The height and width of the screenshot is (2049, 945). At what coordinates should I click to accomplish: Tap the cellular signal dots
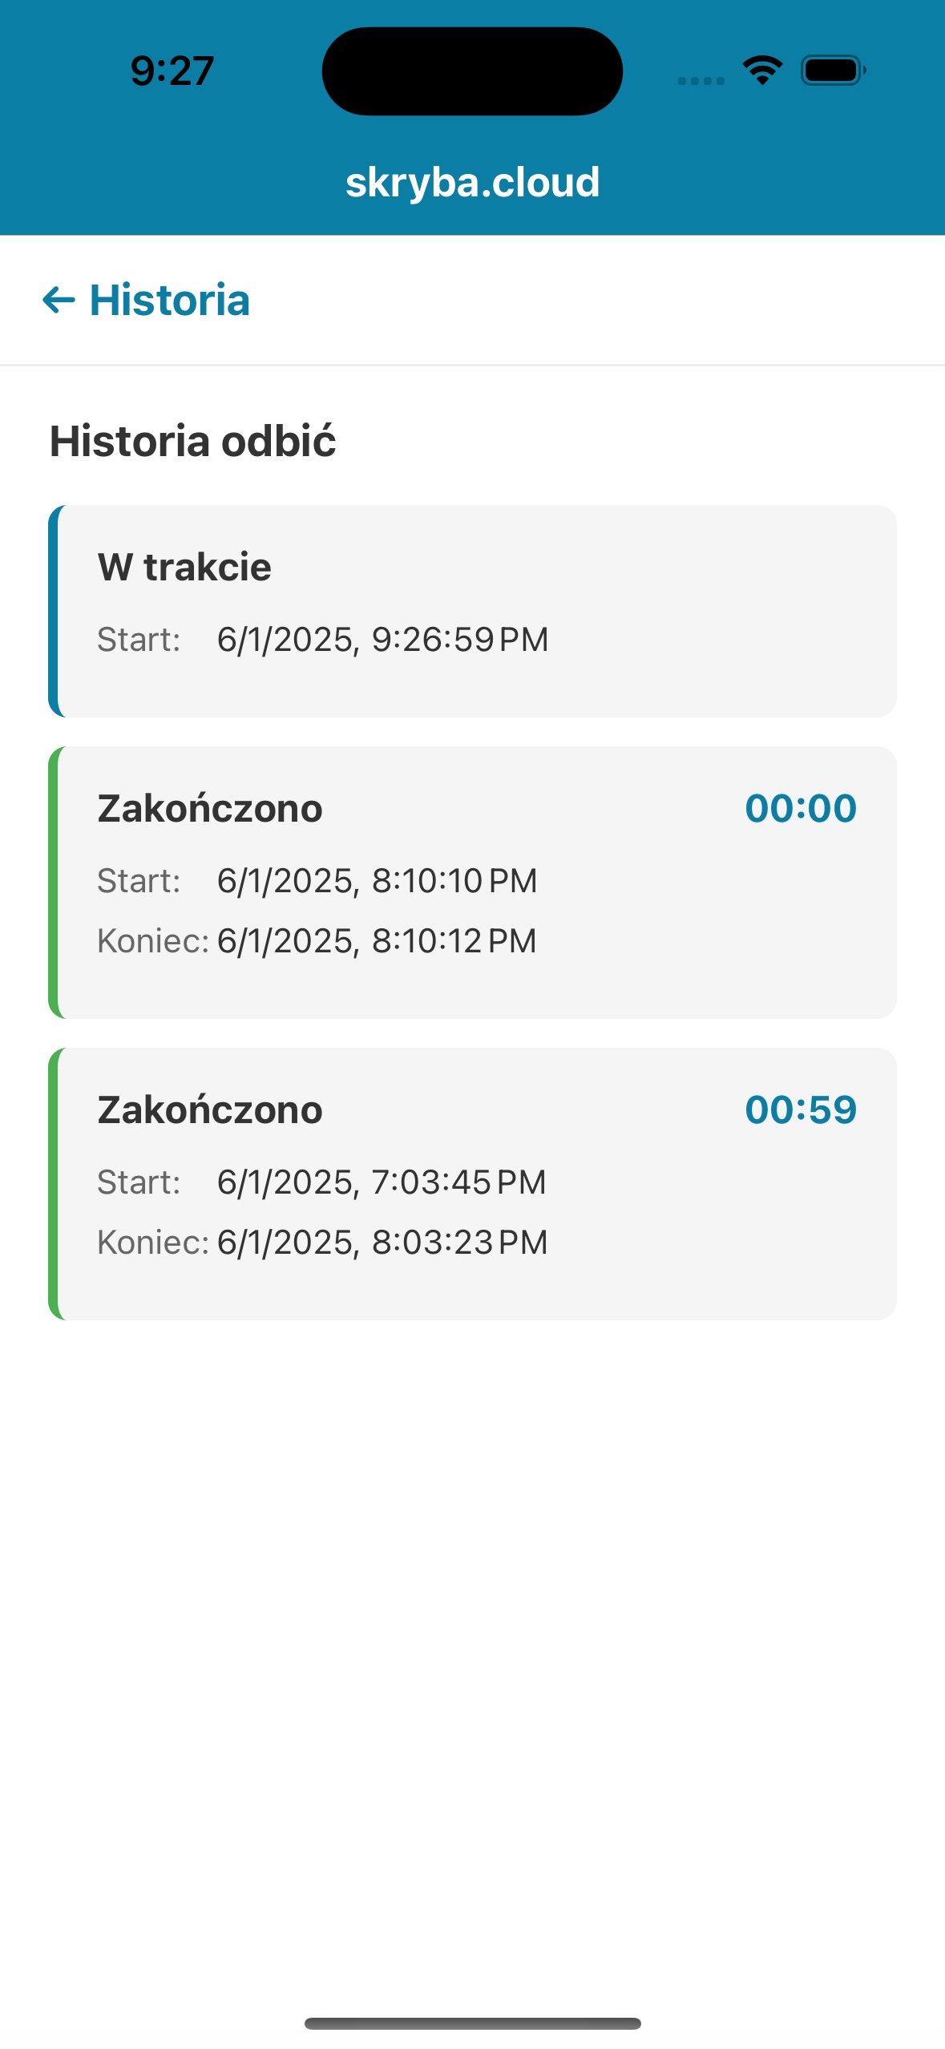click(x=701, y=80)
